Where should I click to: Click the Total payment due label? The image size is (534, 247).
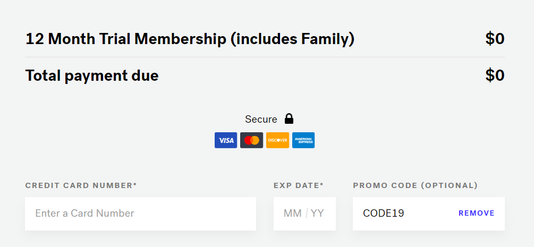click(92, 75)
